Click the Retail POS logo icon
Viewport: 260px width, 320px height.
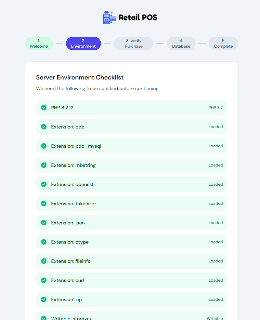click(109, 17)
